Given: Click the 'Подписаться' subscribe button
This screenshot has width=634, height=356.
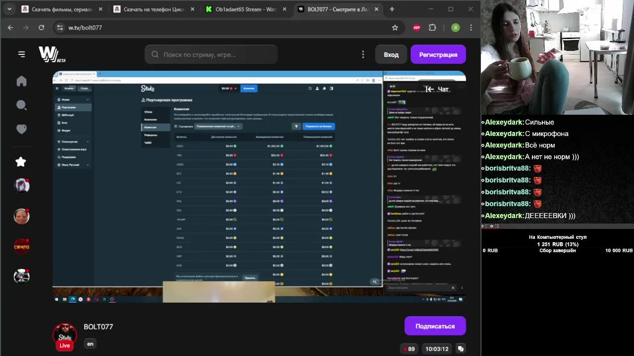Looking at the screenshot, I should click(x=435, y=326).
